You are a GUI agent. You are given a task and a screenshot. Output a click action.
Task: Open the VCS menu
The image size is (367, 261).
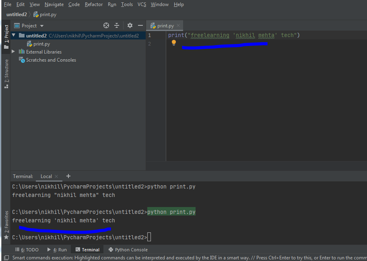coord(142,4)
